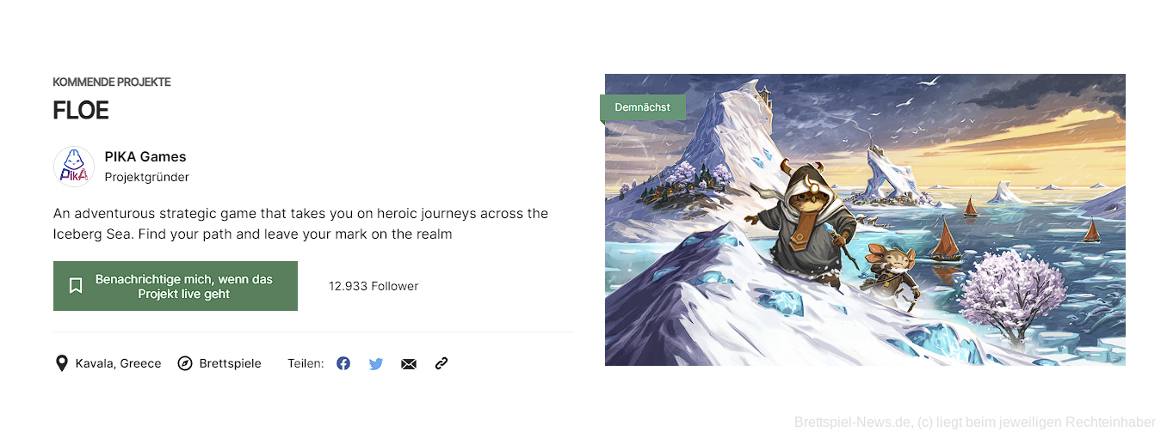Open the Brettspiele category link

230,363
